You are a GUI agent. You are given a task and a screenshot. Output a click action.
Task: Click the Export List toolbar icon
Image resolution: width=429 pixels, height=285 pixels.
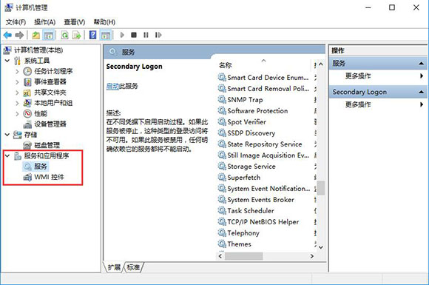click(x=77, y=35)
